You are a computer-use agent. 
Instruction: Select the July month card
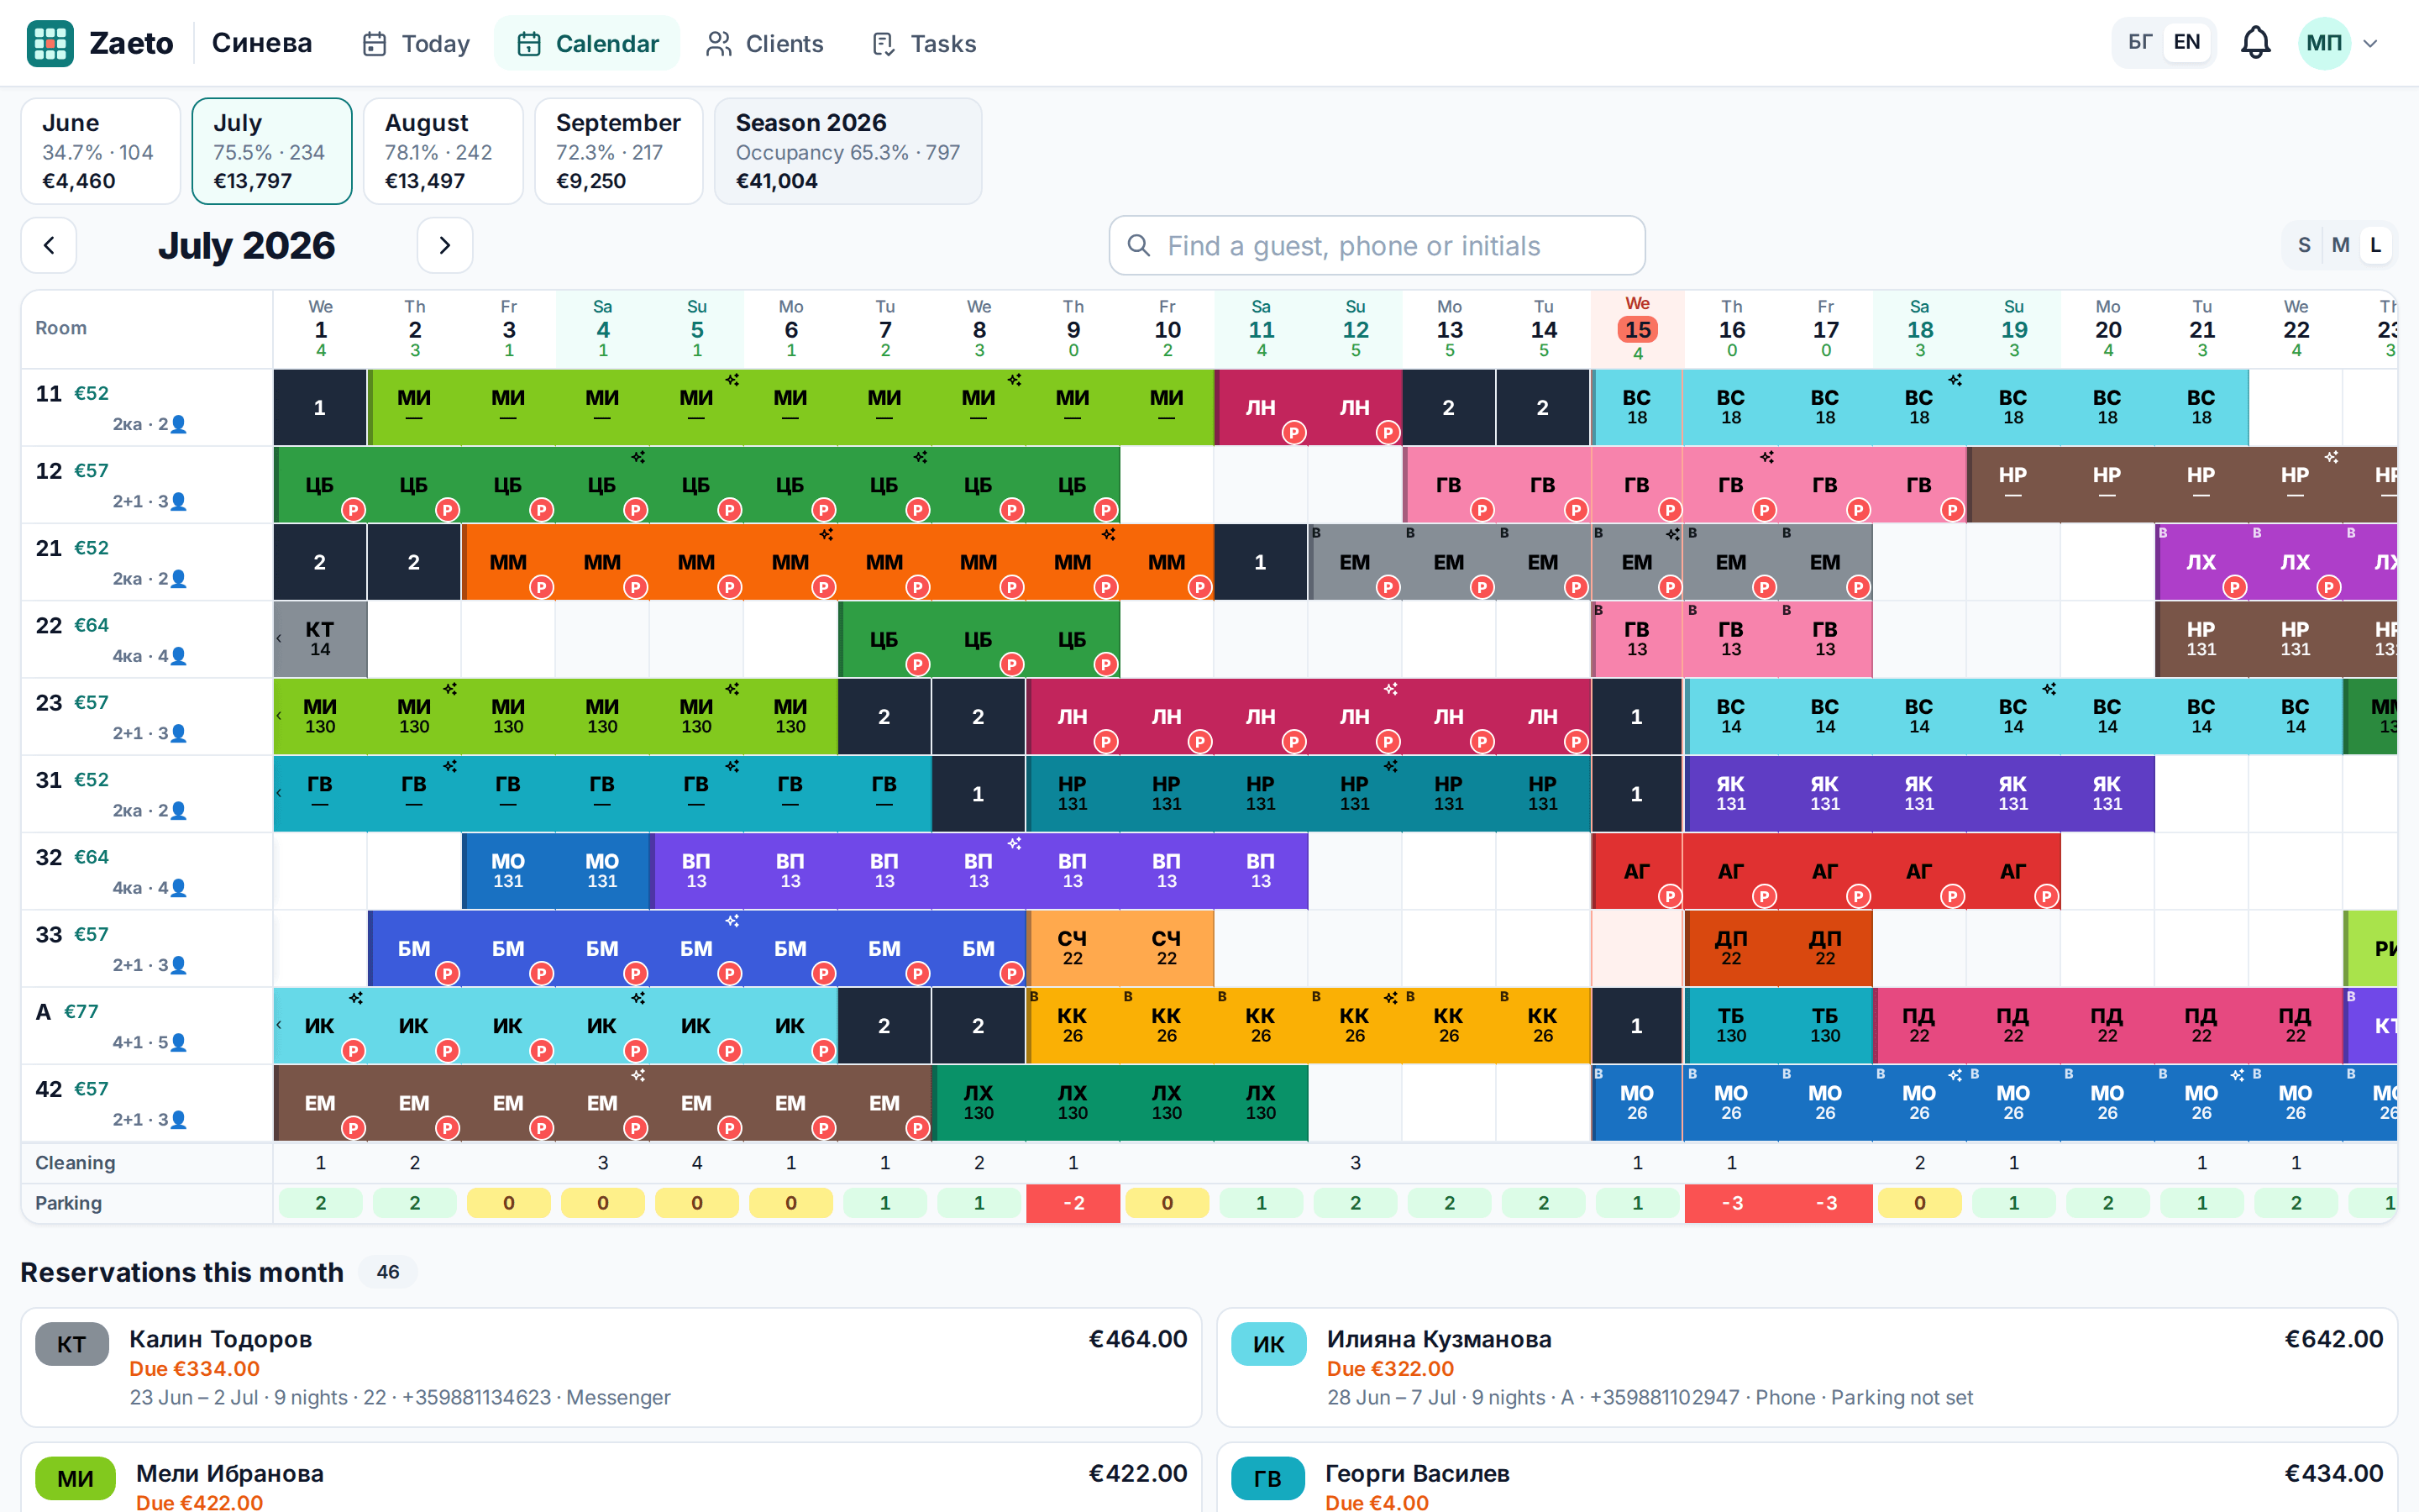[x=272, y=151]
